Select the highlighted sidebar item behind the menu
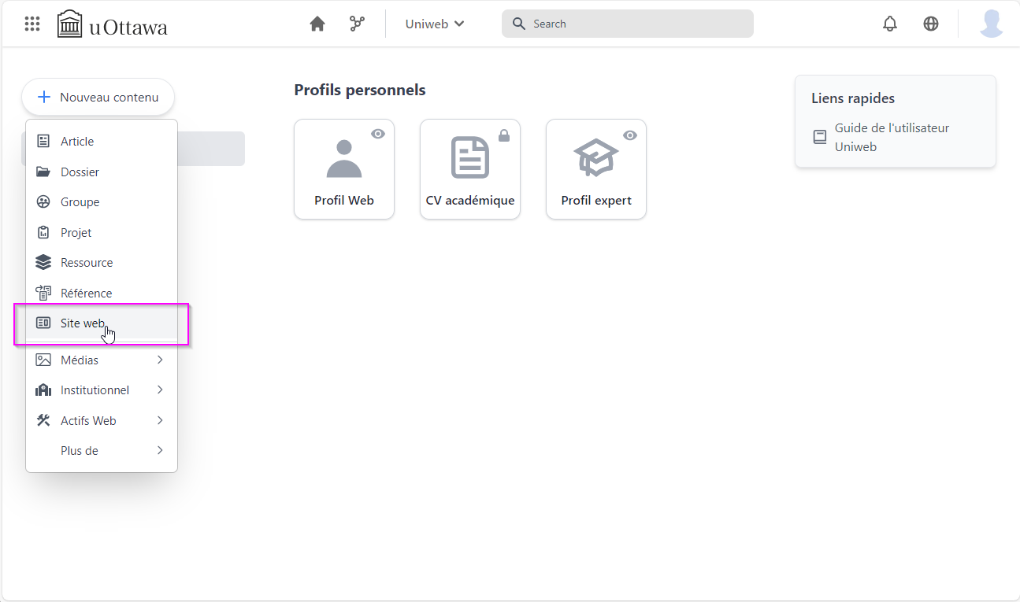Viewport: 1020px width, 602px height. [x=211, y=149]
